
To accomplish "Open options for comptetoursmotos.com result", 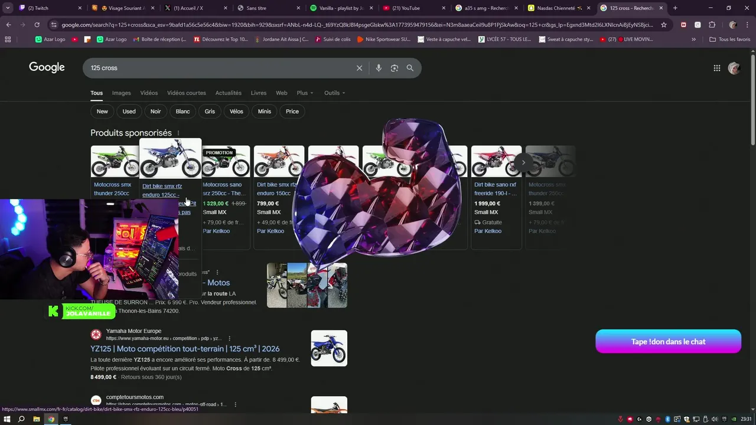I will click(x=235, y=404).
